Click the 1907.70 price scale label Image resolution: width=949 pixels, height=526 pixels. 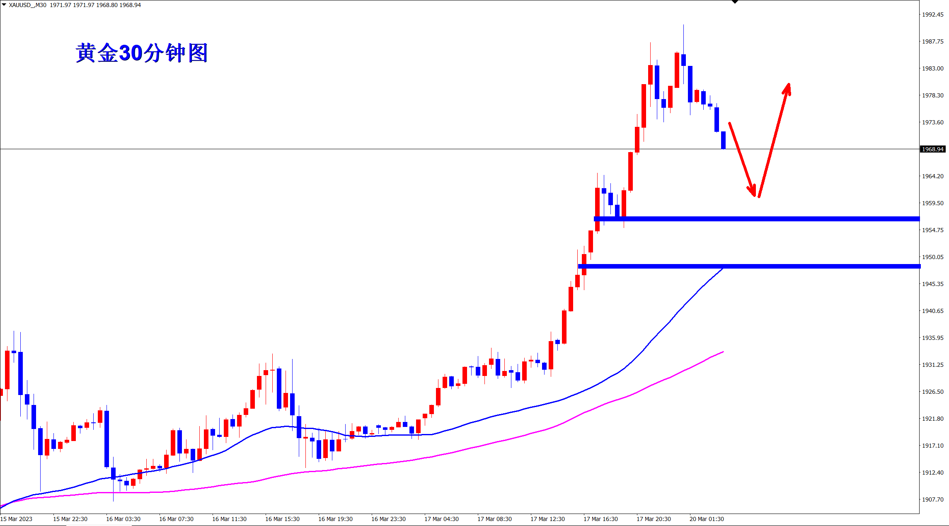click(932, 499)
